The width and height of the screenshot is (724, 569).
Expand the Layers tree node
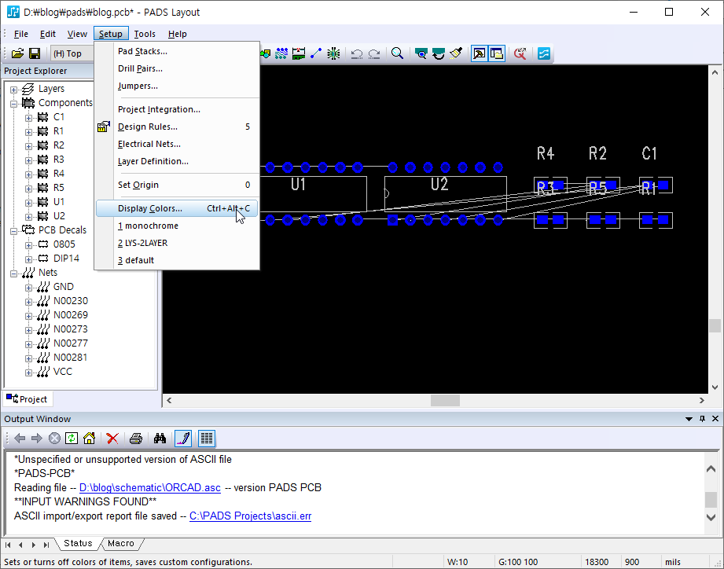click(x=14, y=90)
